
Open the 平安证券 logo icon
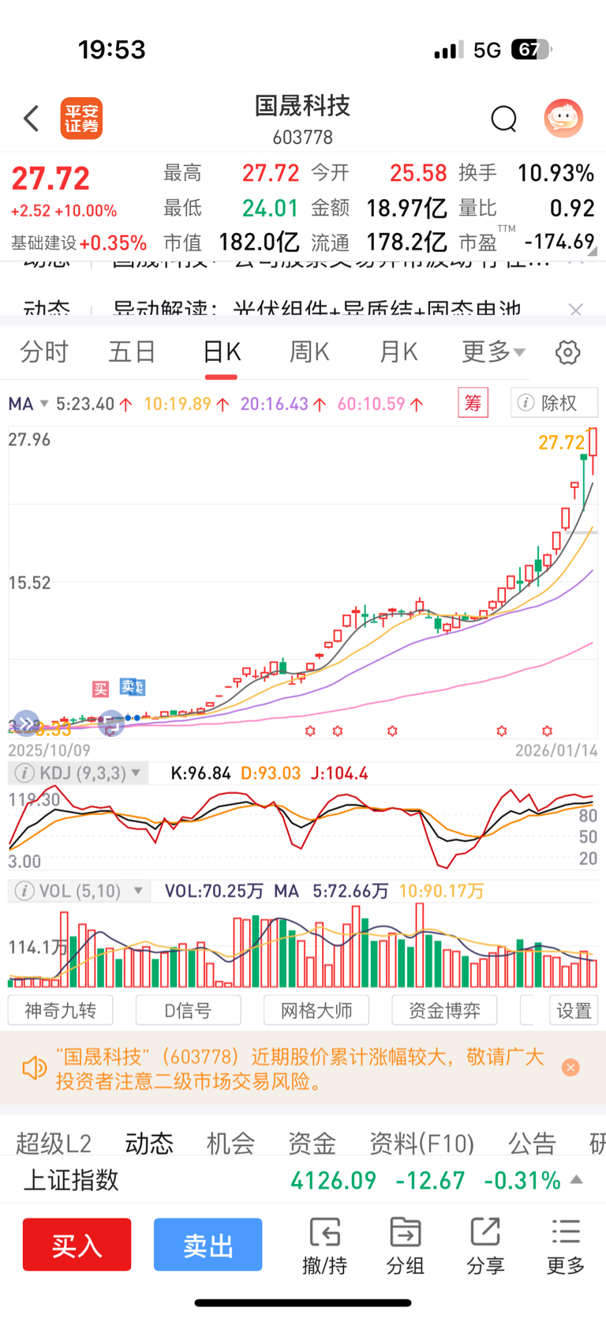click(82, 118)
